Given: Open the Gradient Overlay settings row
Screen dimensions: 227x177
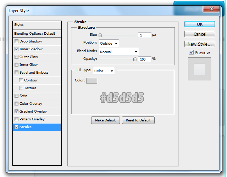Looking at the screenshot, I should tap(37, 112).
